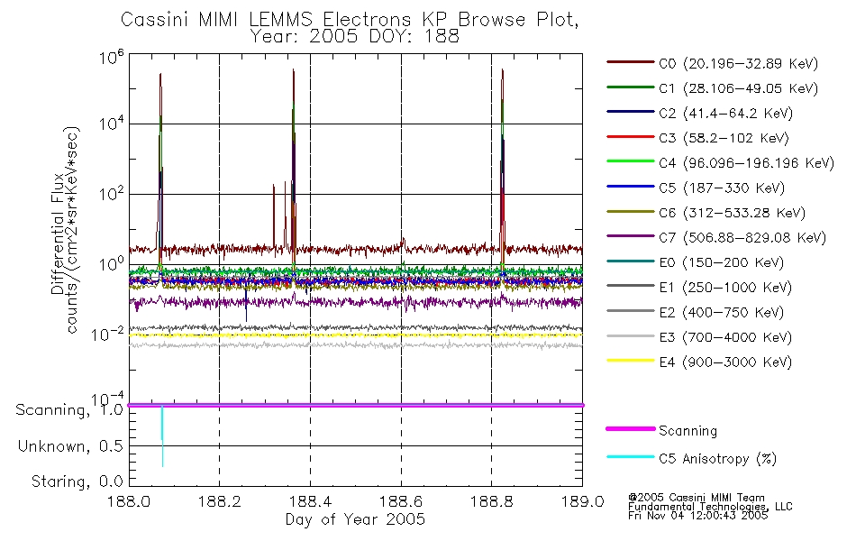Click the 188.2 x-axis tick label
This screenshot has height=541, width=856.
coord(220,501)
